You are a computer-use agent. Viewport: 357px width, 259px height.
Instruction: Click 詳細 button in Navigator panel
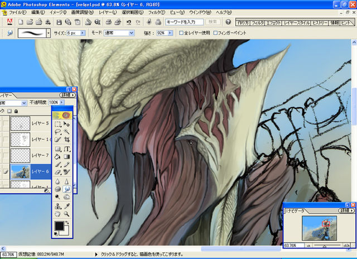(x=346, y=211)
